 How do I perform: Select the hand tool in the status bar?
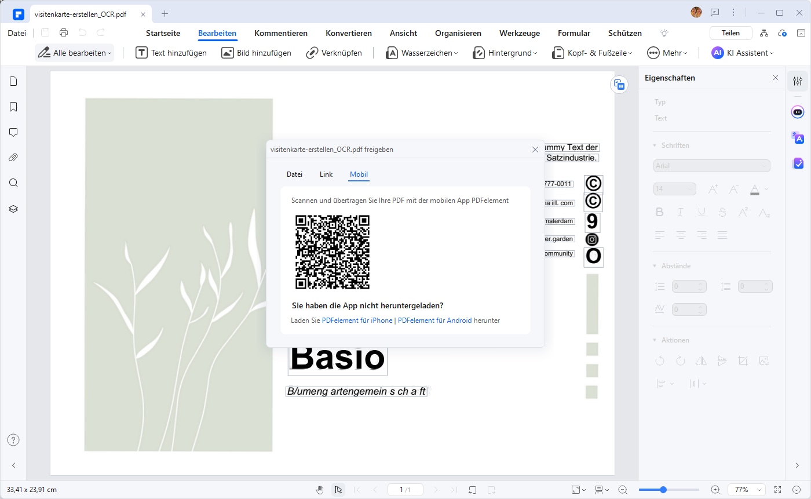tap(320, 490)
